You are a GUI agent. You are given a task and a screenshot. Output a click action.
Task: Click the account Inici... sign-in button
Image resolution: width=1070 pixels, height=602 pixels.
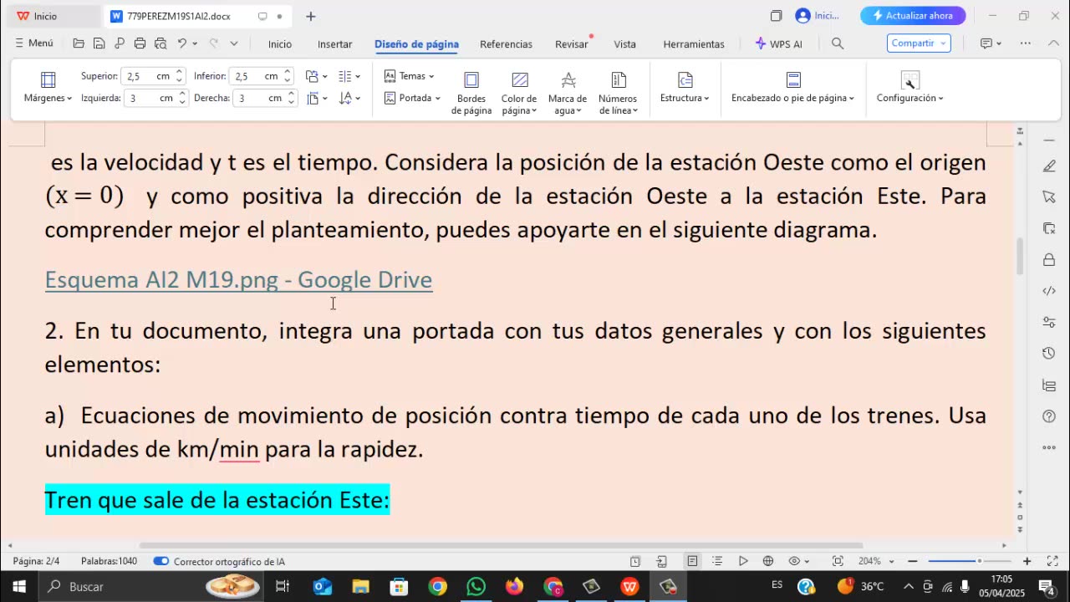pyautogui.click(x=818, y=16)
